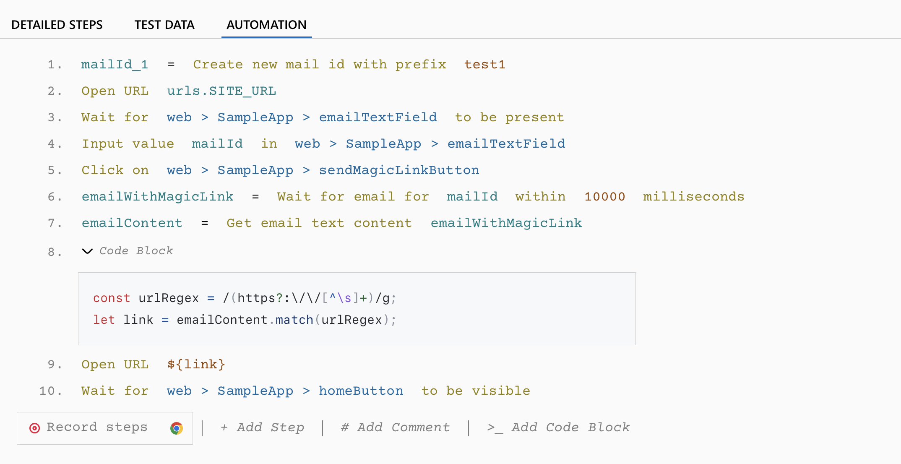Select the mailId_1 variable in step 1
901x464 pixels.
pos(114,64)
